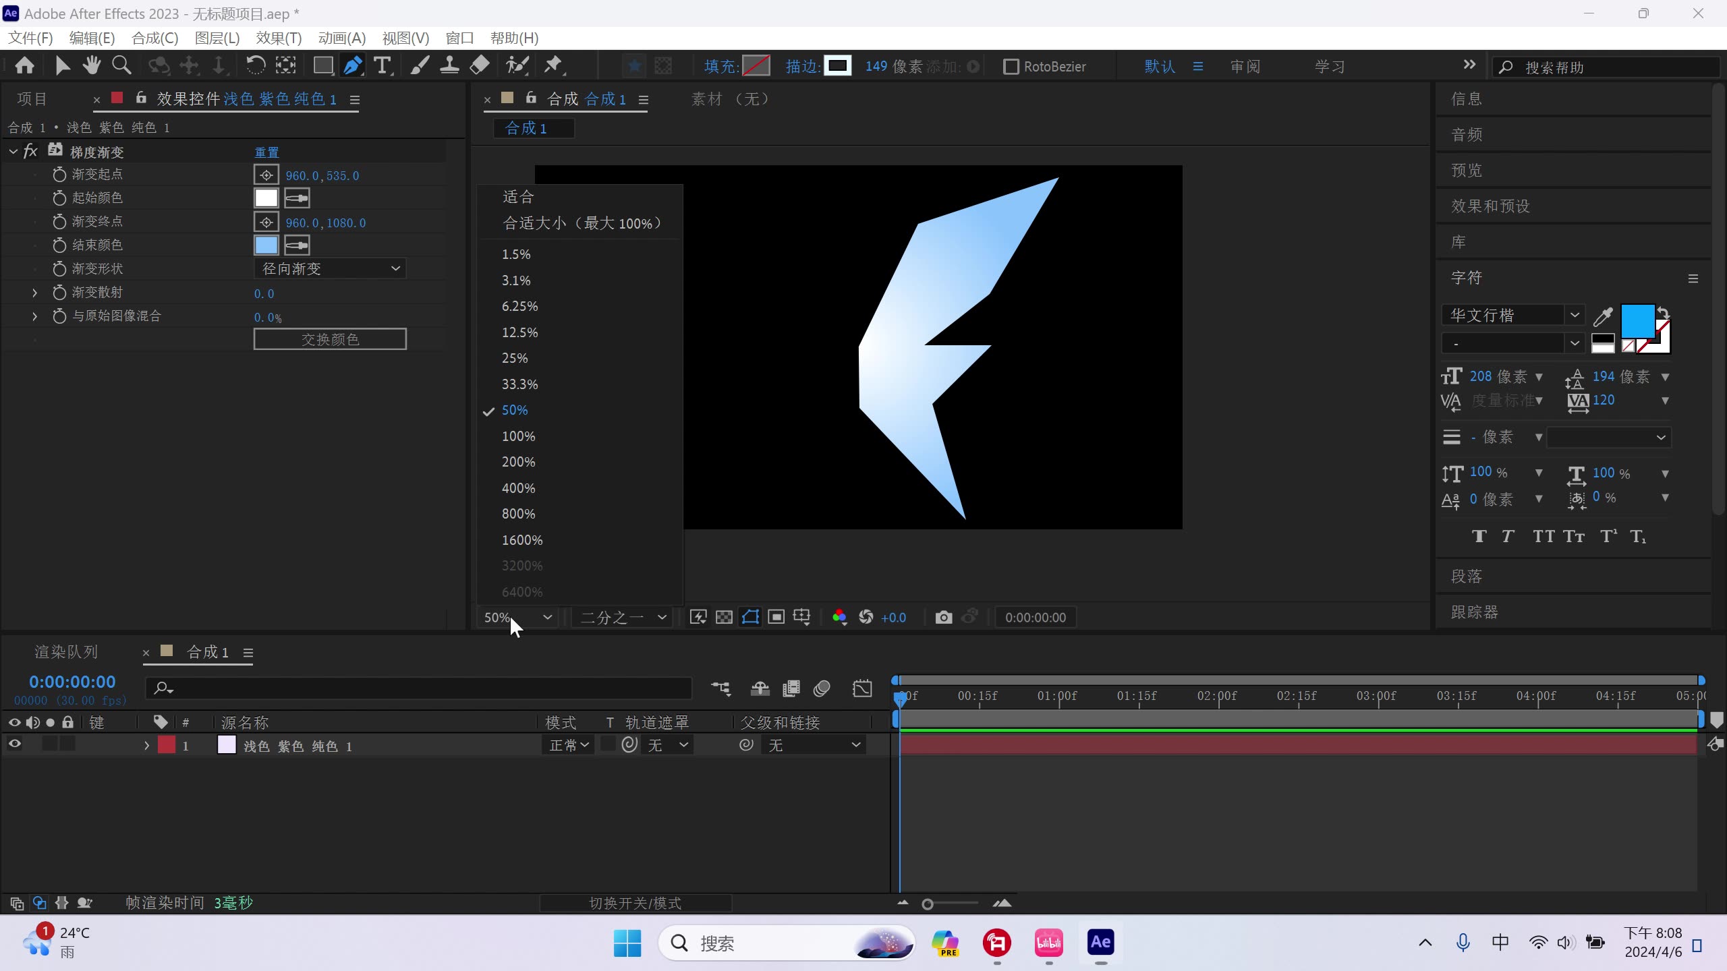Collapse the 梯度渐变 effect
The image size is (1727, 971).
point(13,152)
